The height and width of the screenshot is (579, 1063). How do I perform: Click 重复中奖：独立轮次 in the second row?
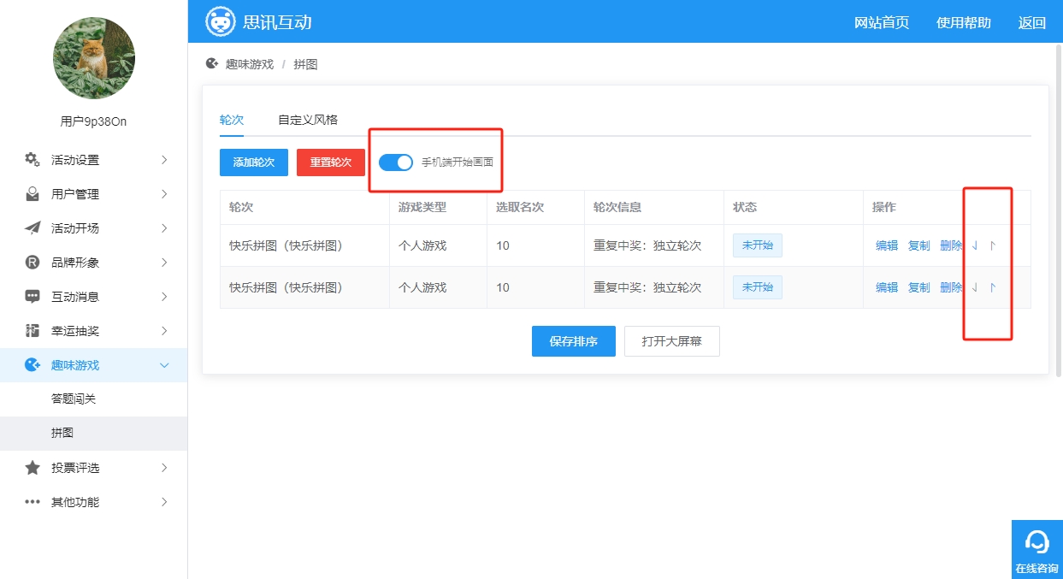pos(647,287)
